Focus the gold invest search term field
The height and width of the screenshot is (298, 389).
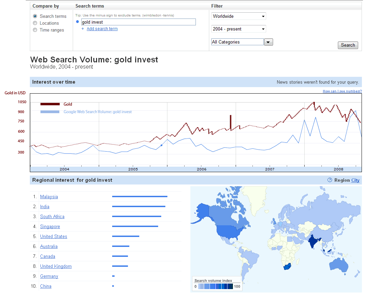click(138, 22)
